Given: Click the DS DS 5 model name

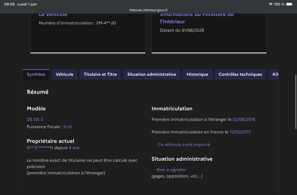Looking at the screenshot, I should (x=35, y=119).
